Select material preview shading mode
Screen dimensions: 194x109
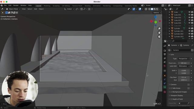pos(155,9)
